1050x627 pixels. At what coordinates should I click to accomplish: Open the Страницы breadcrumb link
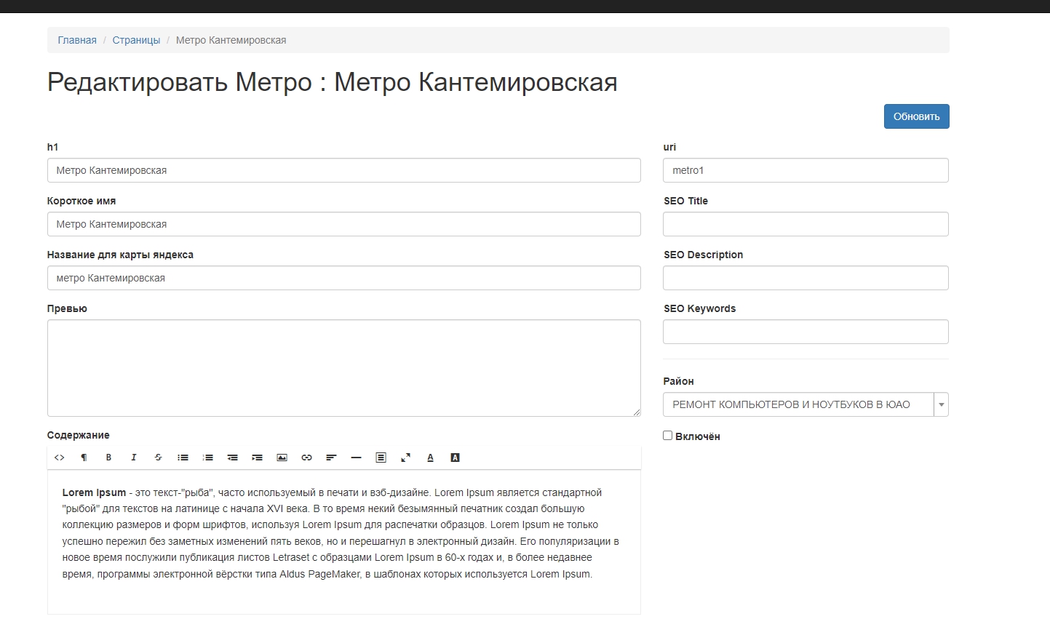(x=136, y=40)
